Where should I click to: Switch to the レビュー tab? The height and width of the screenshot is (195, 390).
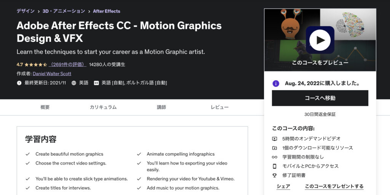pos(220,107)
